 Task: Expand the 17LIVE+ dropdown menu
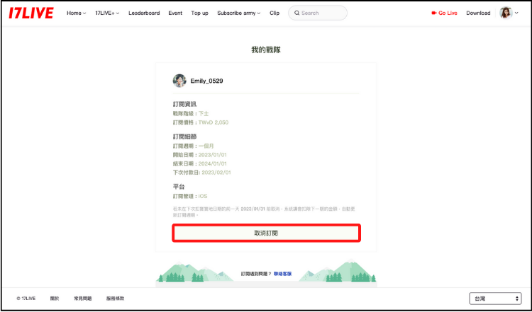pyautogui.click(x=107, y=13)
